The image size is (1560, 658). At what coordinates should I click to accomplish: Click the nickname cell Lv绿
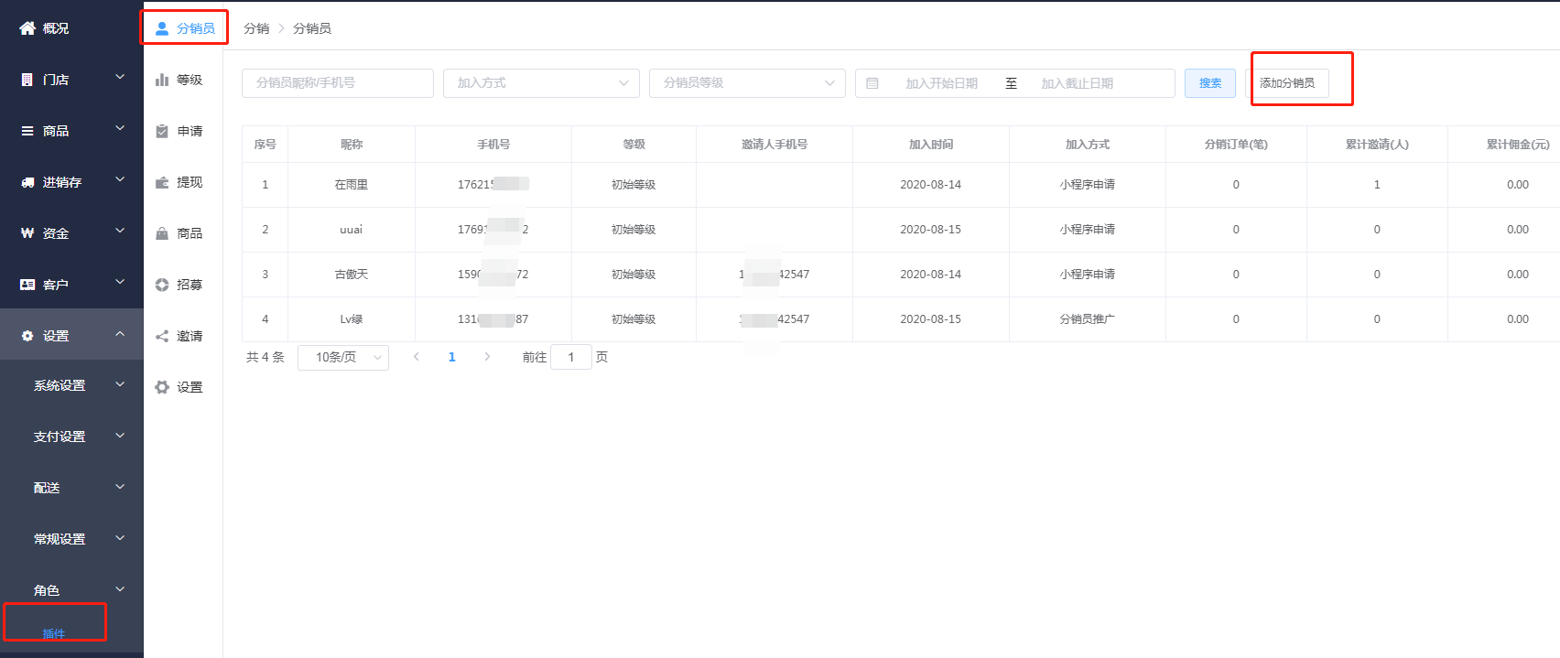[x=352, y=319]
